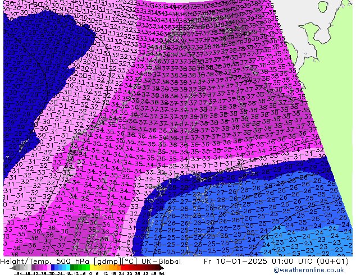
Task: Click the dark purple legend swatch at -42
Action: (x=33, y=268)
